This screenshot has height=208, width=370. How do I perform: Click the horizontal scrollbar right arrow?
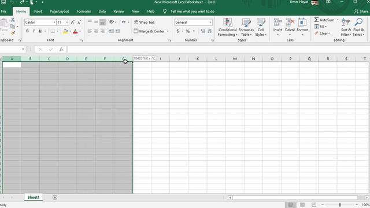[367, 198]
